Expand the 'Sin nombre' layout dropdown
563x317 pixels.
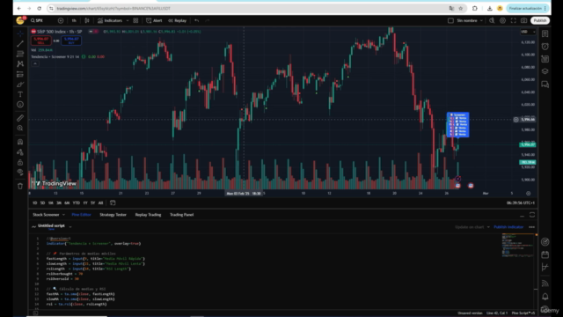481,20
